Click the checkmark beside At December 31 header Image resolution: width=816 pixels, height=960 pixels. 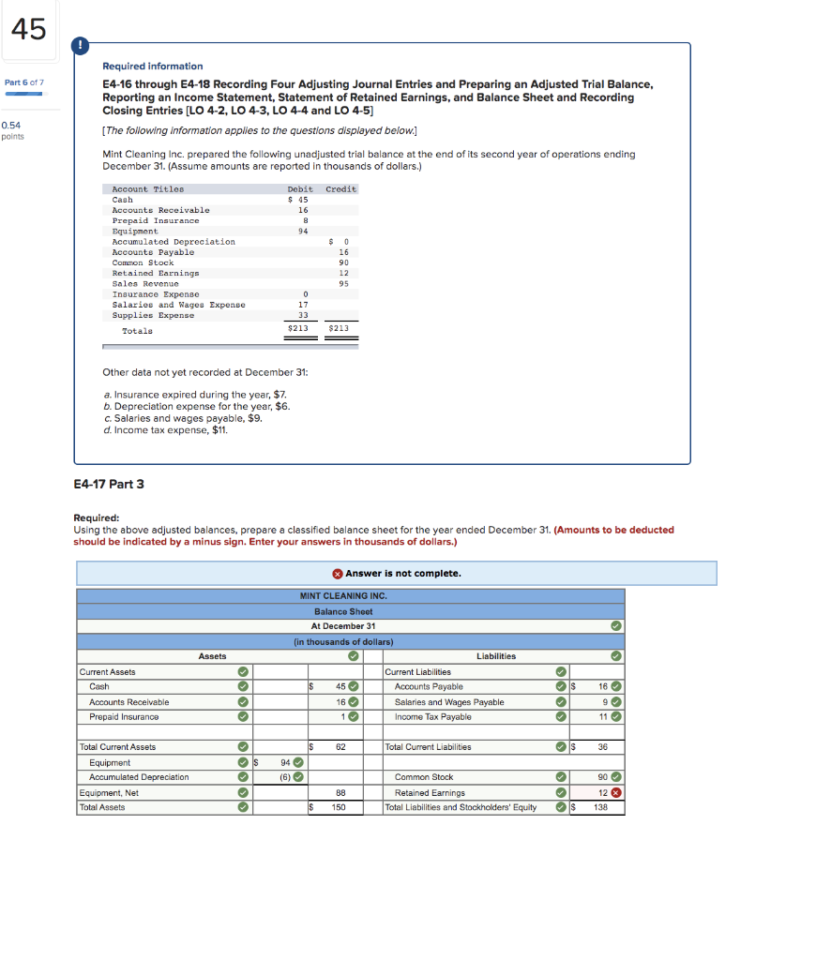(x=615, y=626)
